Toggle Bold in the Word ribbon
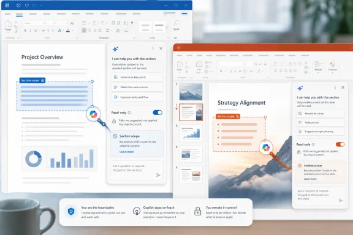 click(25, 31)
